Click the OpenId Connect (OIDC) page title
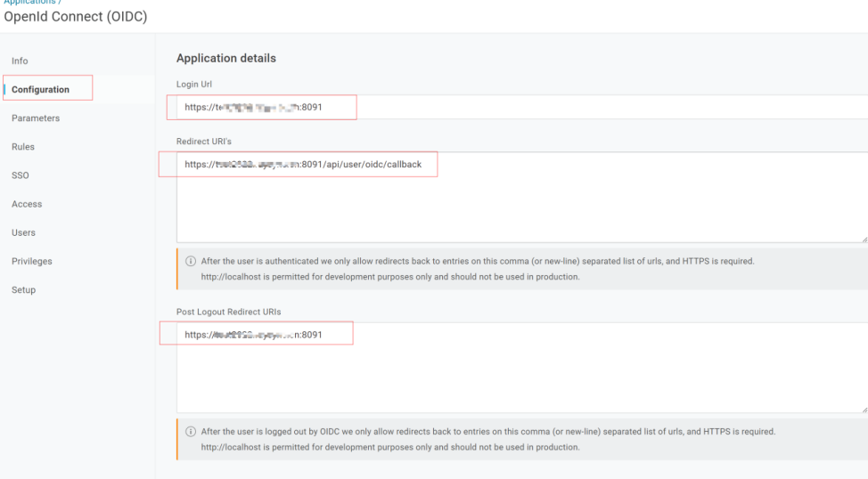 click(76, 17)
